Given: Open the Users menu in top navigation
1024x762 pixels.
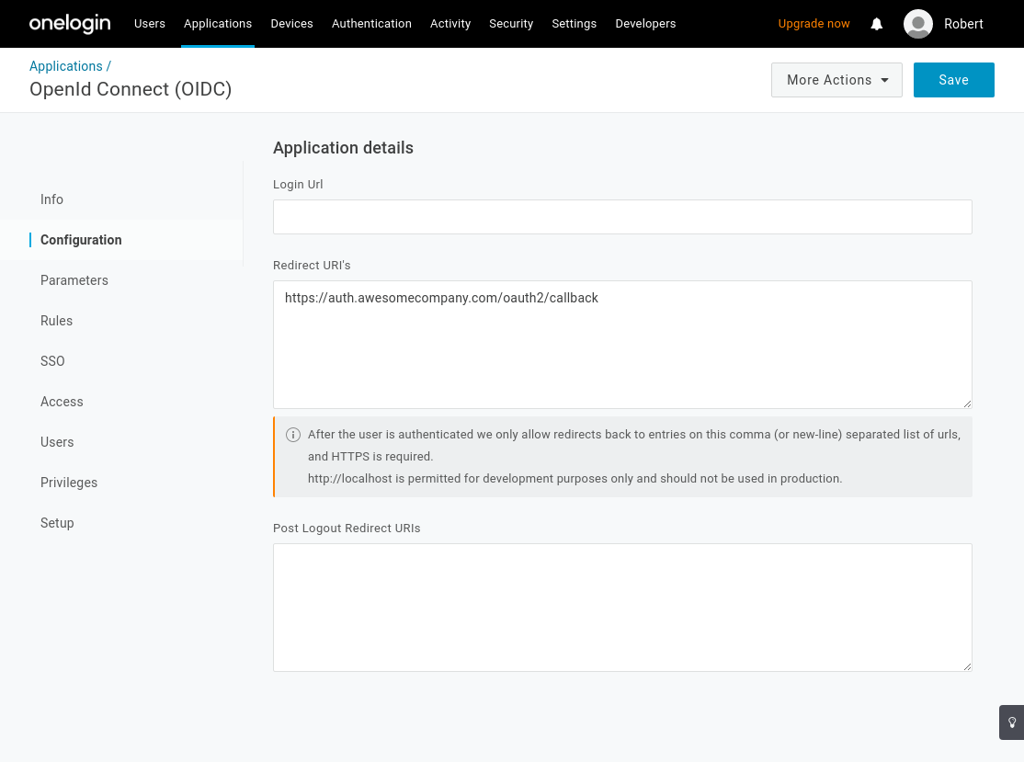Looking at the screenshot, I should click(150, 24).
